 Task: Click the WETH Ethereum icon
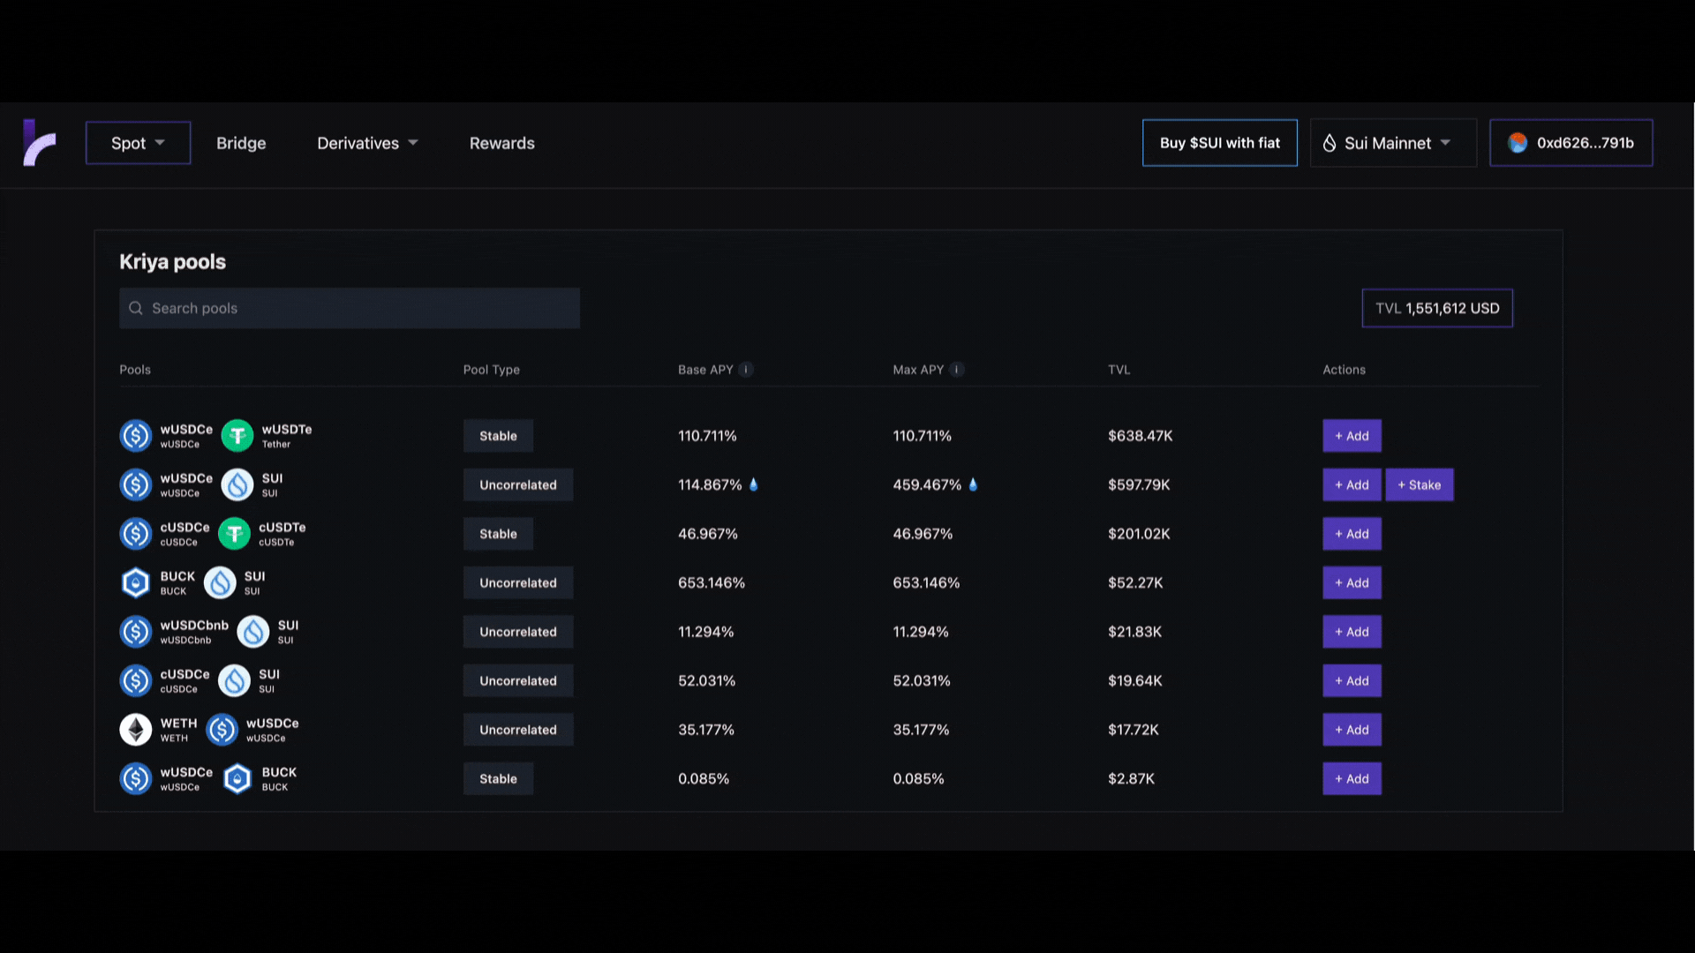point(136,730)
